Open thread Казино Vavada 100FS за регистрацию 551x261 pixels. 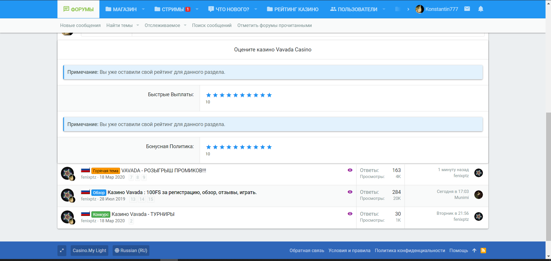click(182, 192)
